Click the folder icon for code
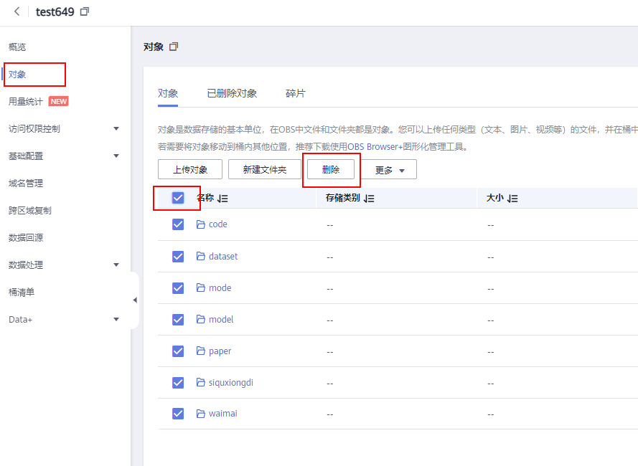Viewport: 638px width, 466px height. pyautogui.click(x=201, y=224)
